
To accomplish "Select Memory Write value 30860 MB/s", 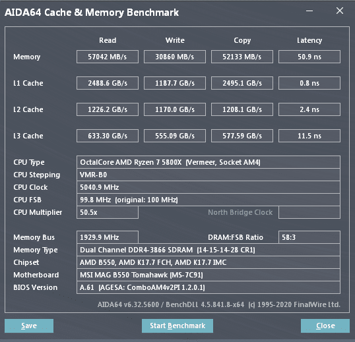I will (x=175, y=57).
